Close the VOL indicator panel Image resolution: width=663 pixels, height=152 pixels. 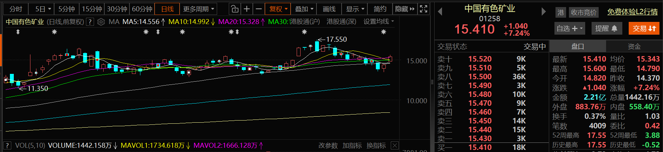395,146
